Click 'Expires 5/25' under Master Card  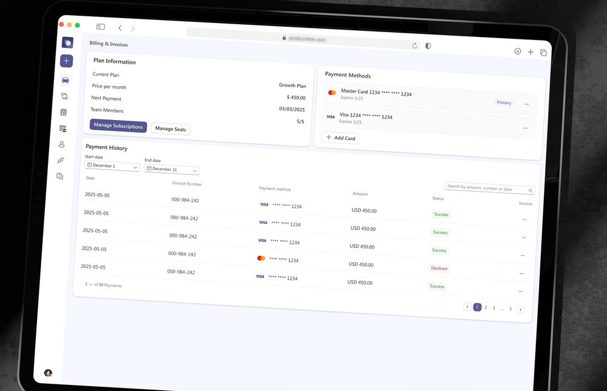(352, 98)
